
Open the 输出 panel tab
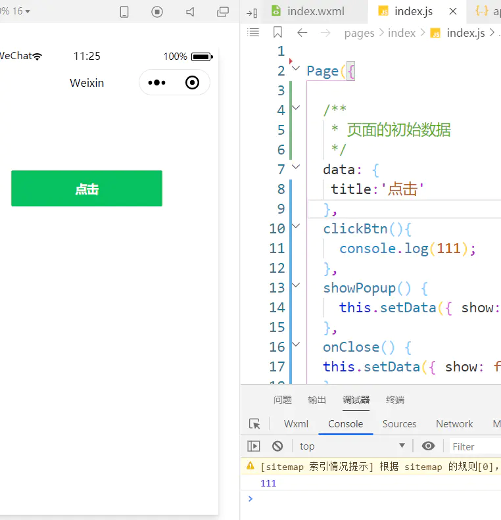coord(317,400)
